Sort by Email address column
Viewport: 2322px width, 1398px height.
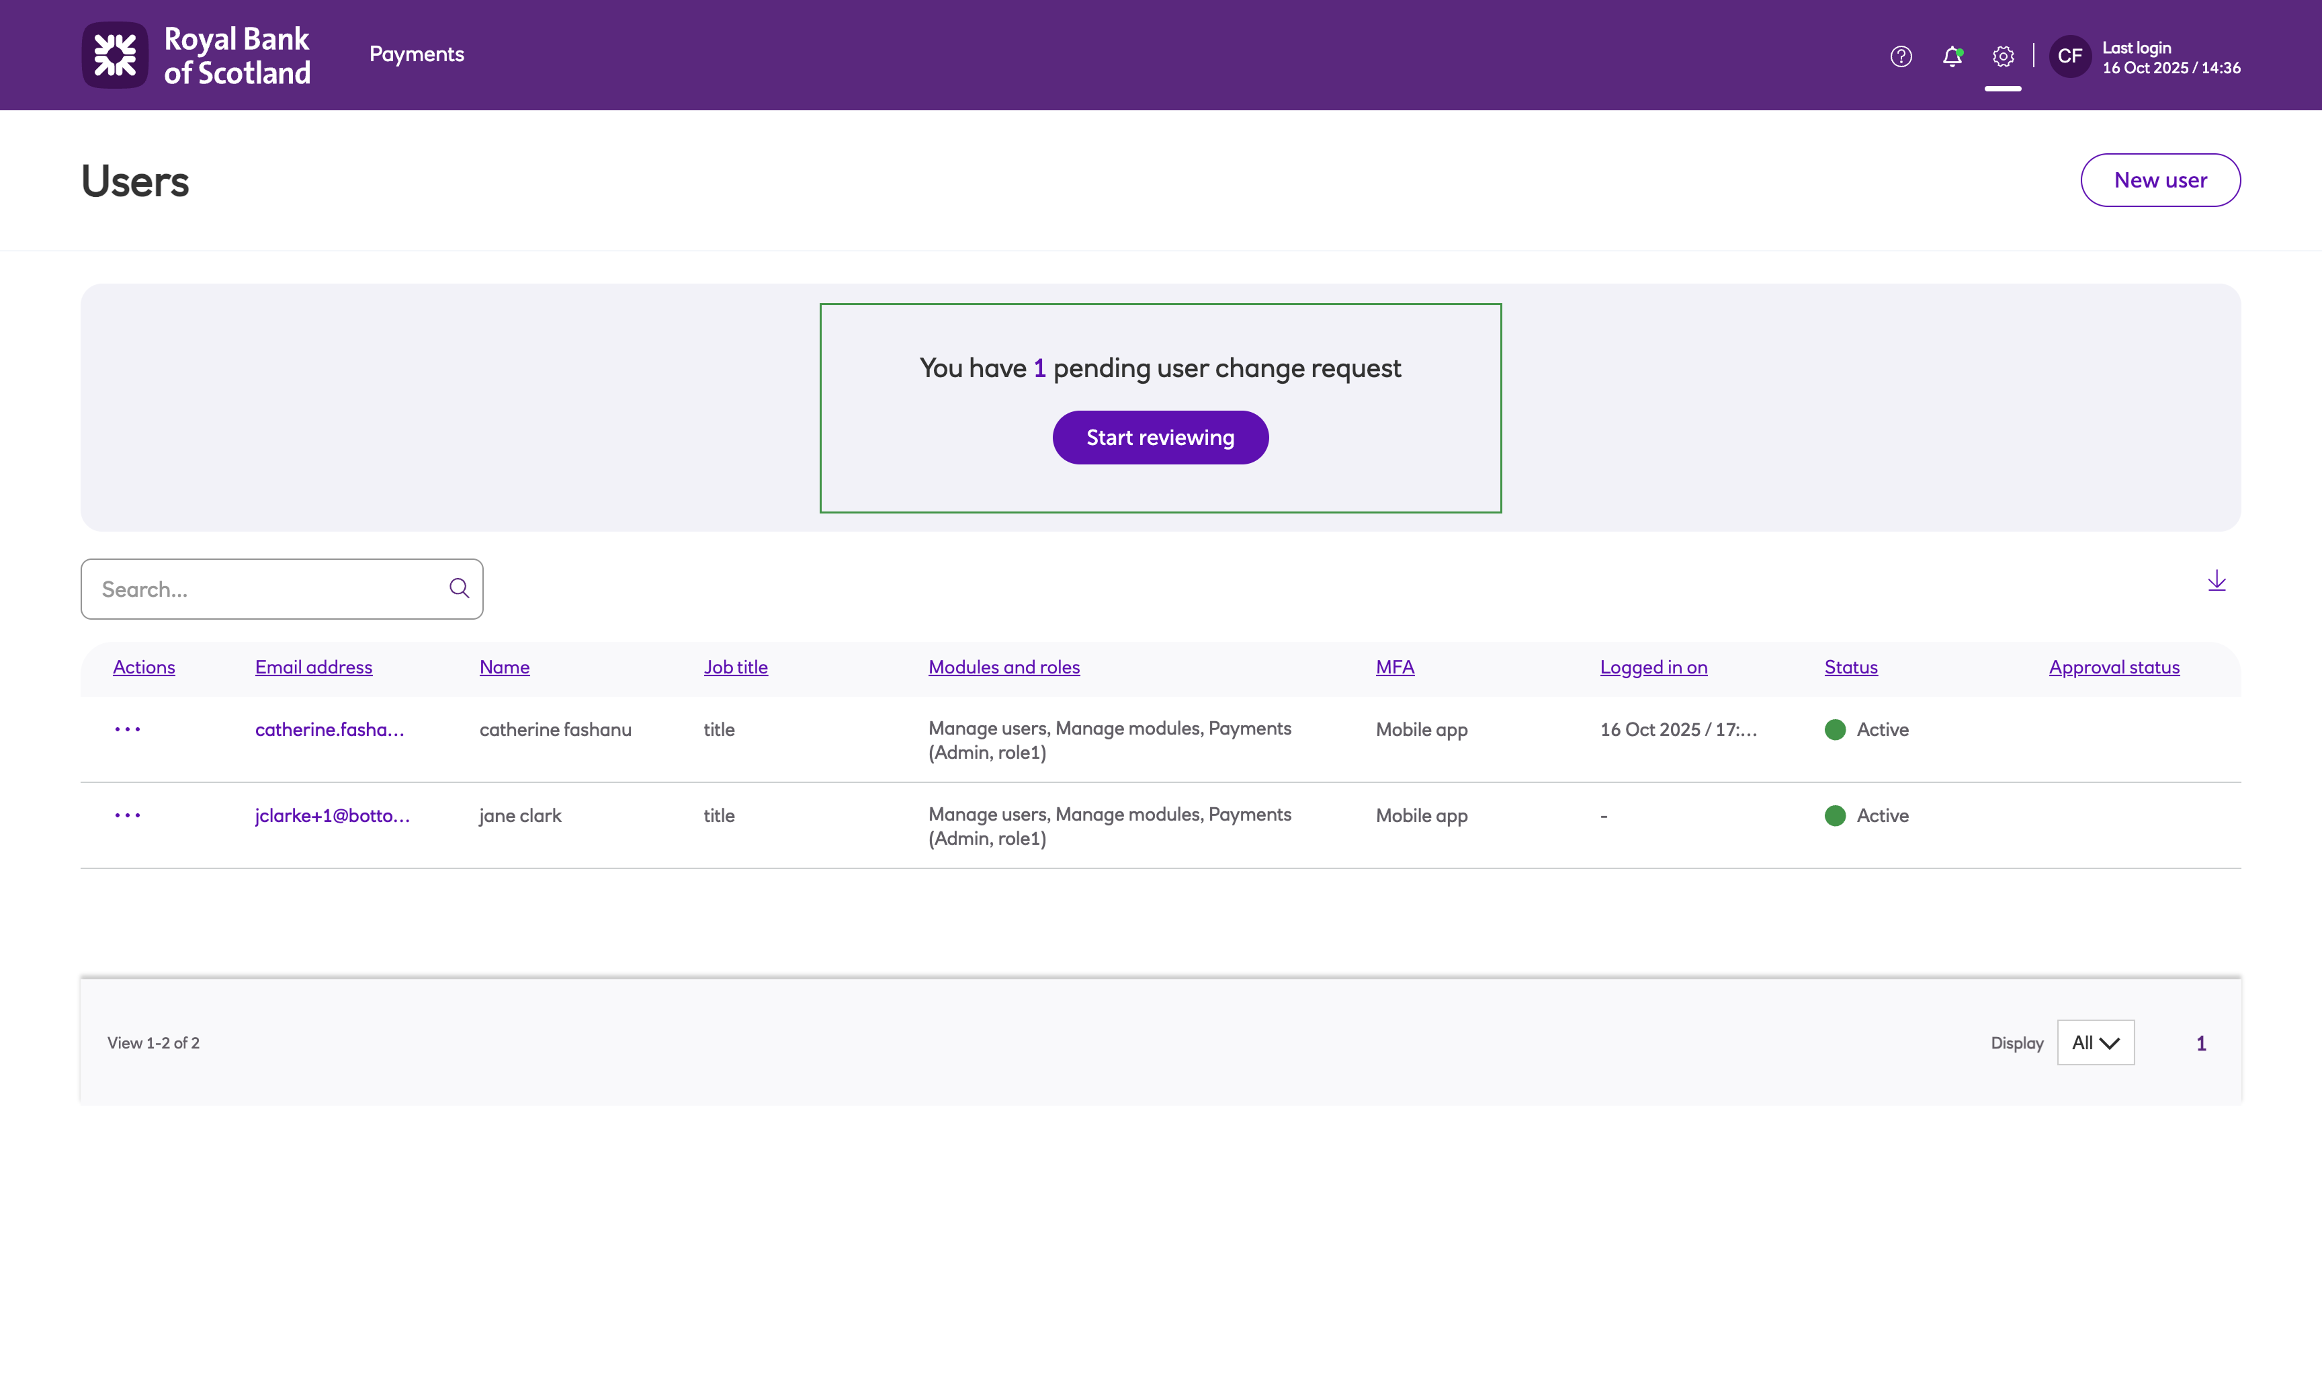pyautogui.click(x=314, y=667)
